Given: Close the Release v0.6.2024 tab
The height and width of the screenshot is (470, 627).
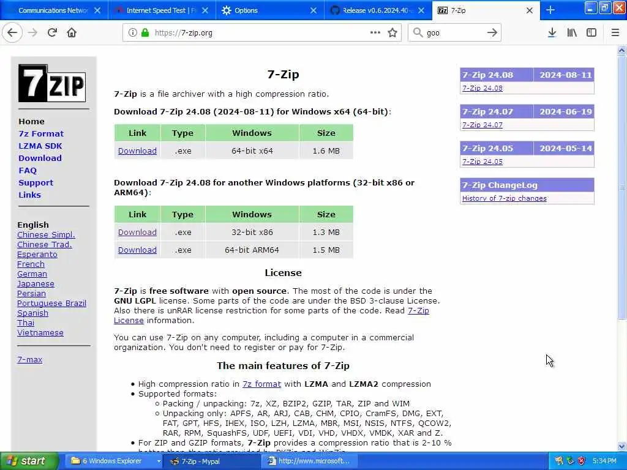Looking at the screenshot, I should [421, 10].
